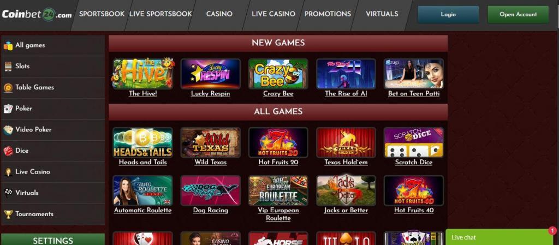The height and width of the screenshot is (245, 559).
Task: Expand the Settings panel header
Action: (x=53, y=240)
